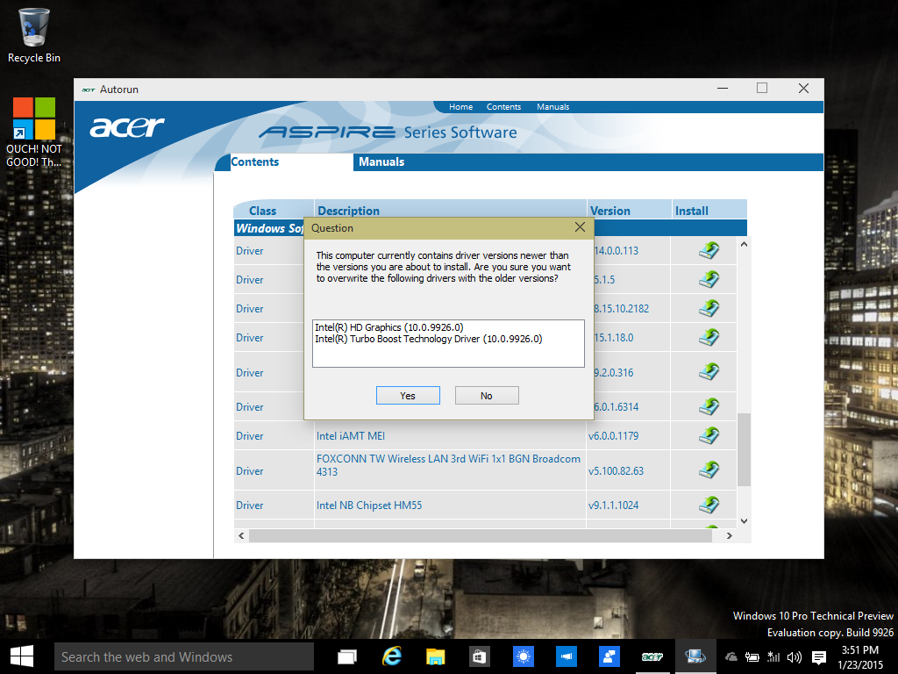The image size is (898, 674).
Task: Click the vertical scrollbar thumb
Action: pyautogui.click(x=744, y=449)
